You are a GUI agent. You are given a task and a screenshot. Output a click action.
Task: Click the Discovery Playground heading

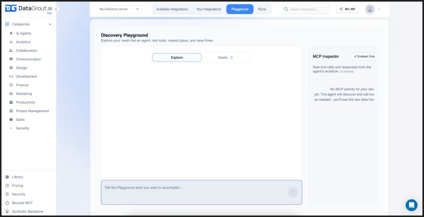tap(124, 35)
